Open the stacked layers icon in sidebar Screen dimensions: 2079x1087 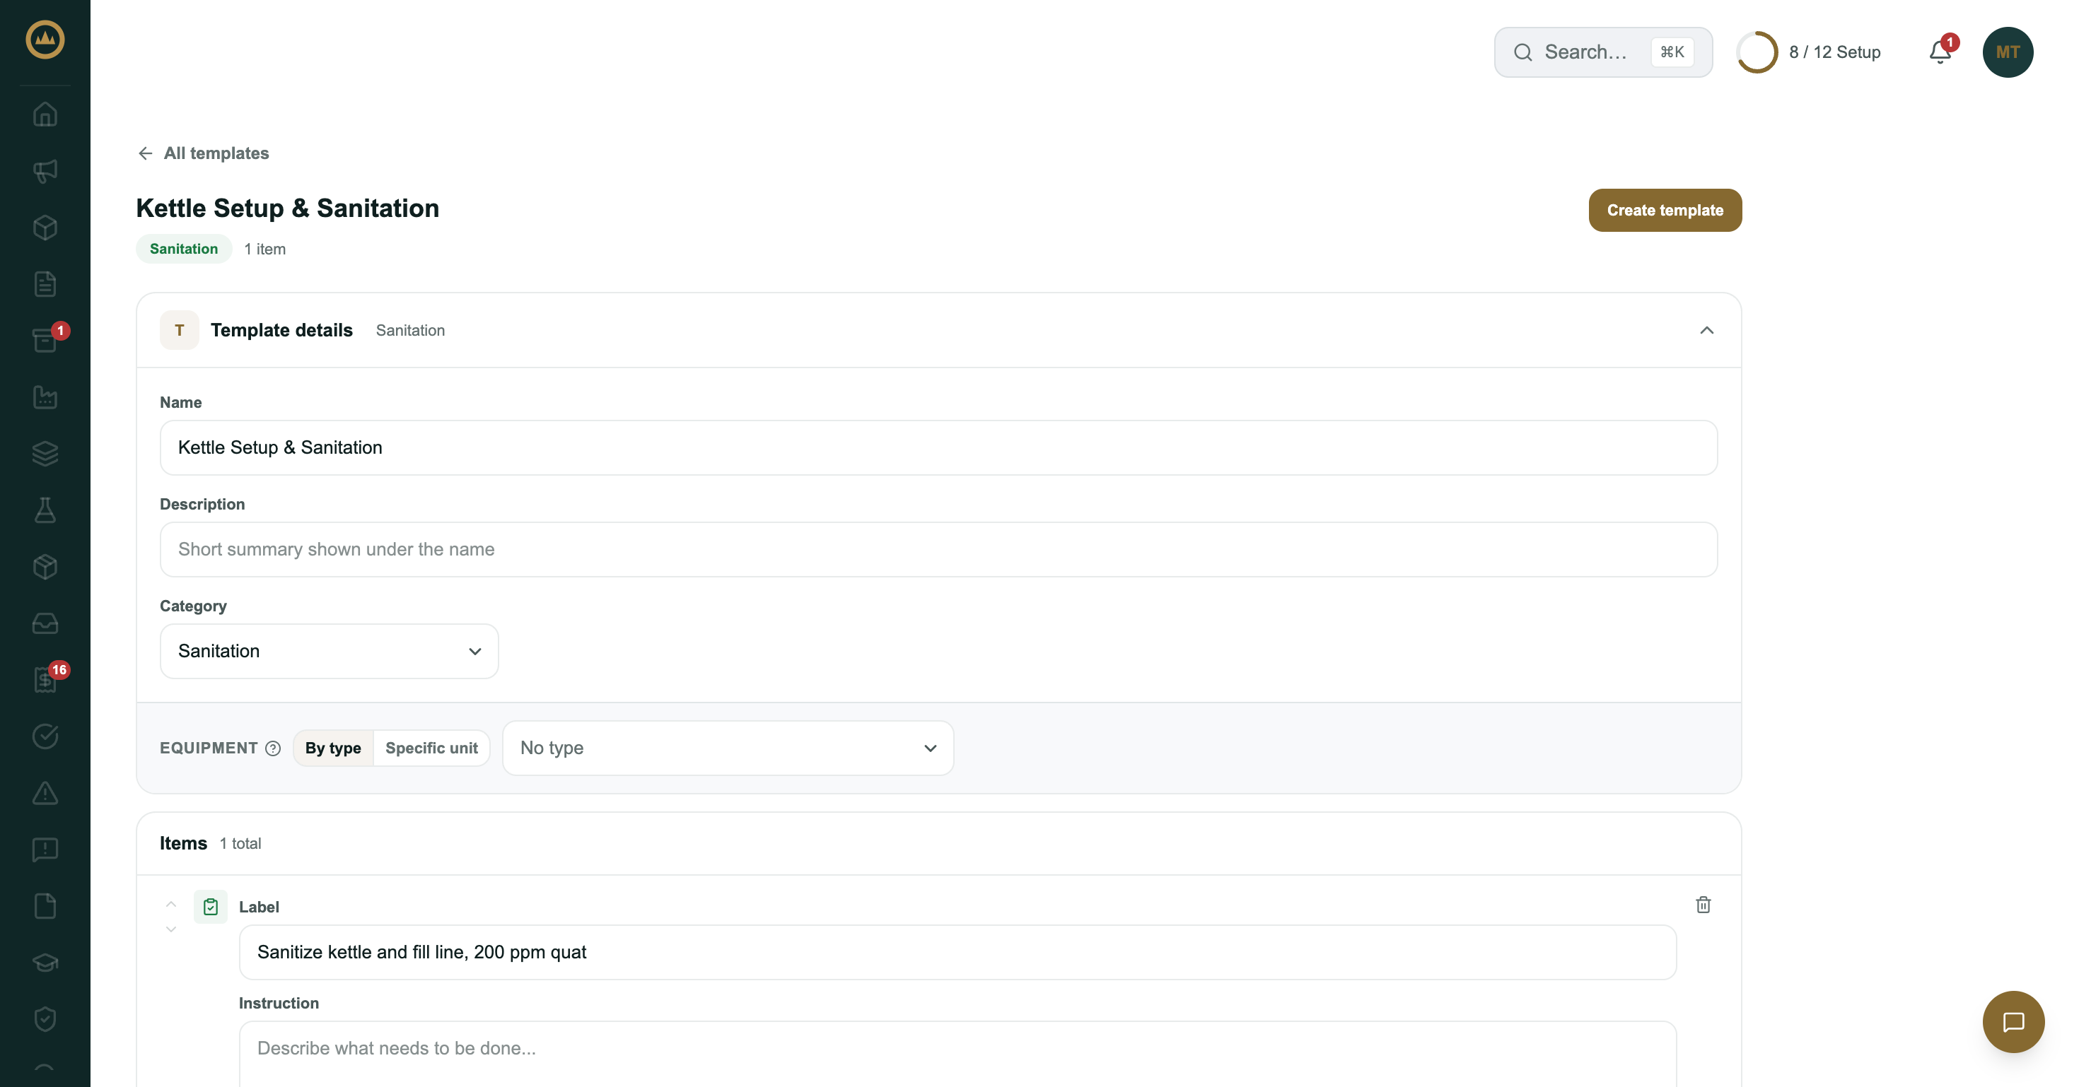45,453
